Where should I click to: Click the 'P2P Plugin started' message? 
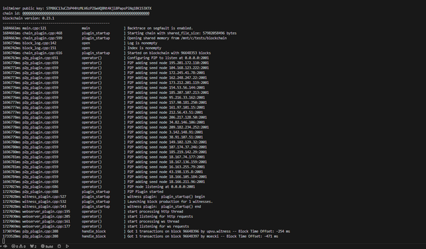pyautogui.click(x=145, y=192)
